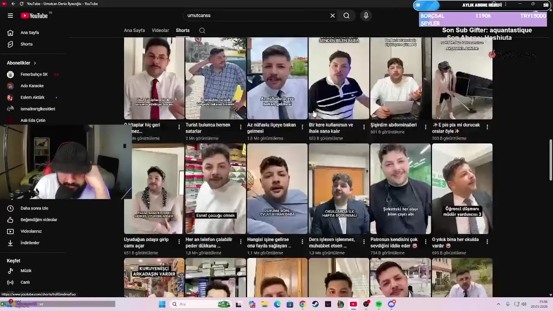The width and height of the screenshot is (553, 311).
Task: Play 'Öğrenci düşmanı müdür yardımcısı 3' thumbnail
Action: pyautogui.click(x=462, y=188)
